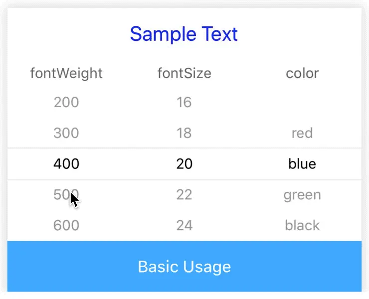The width and height of the screenshot is (369, 299).
Task: Select font size 16
Action: coord(184,103)
